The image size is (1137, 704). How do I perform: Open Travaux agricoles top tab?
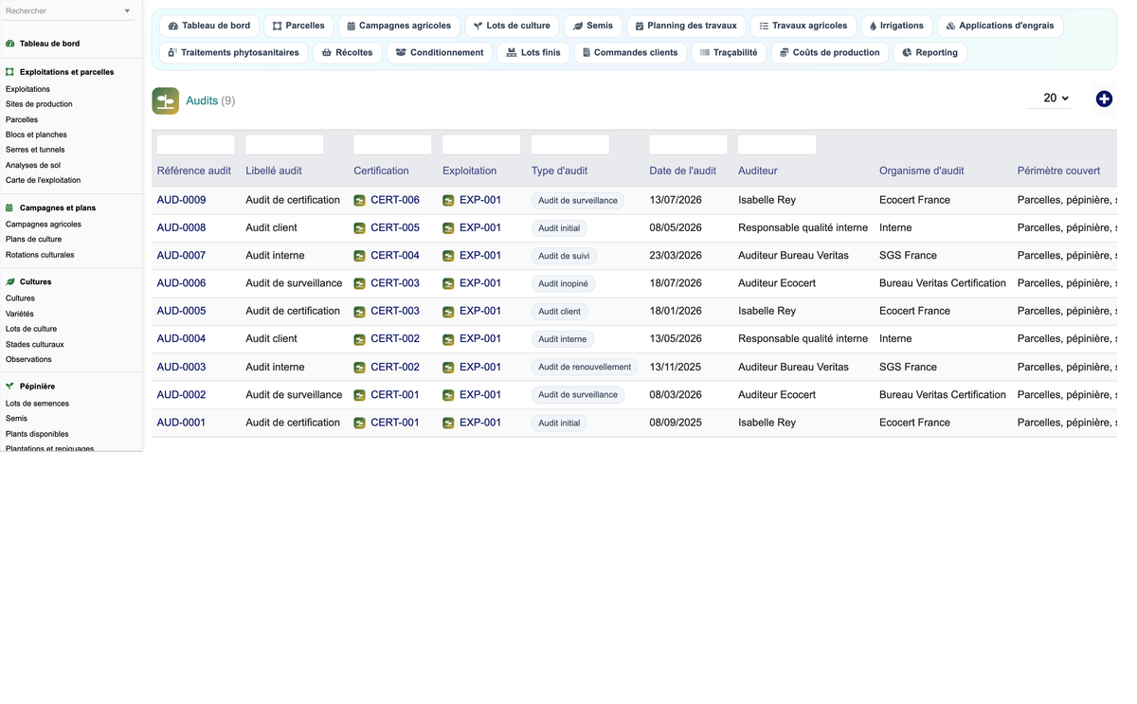point(803,26)
